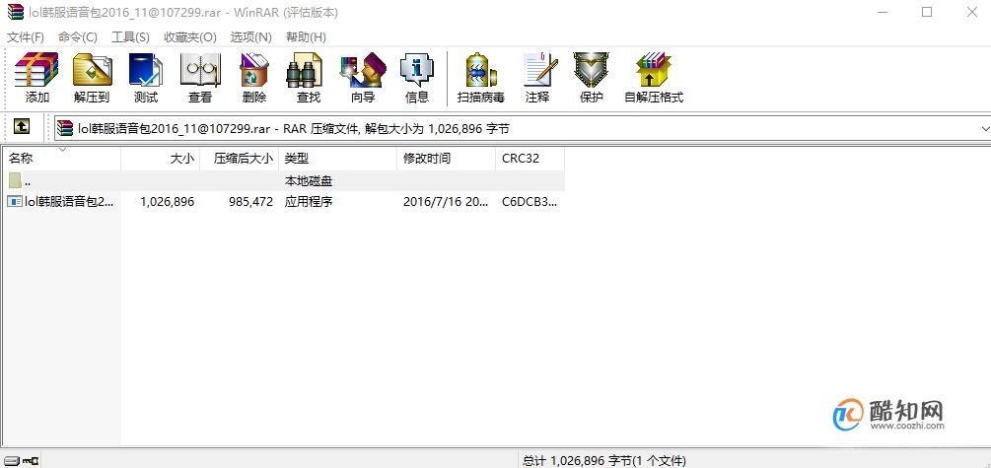This screenshot has width=991, height=468.
Task: Launch the 向导 (Wizard) icon
Action: click(363, 70)
